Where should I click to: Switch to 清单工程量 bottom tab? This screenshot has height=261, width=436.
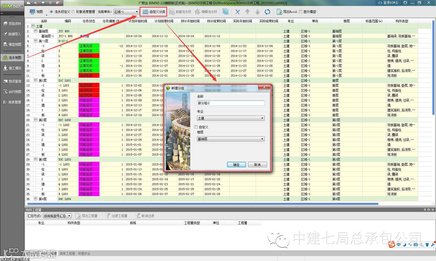67,253
